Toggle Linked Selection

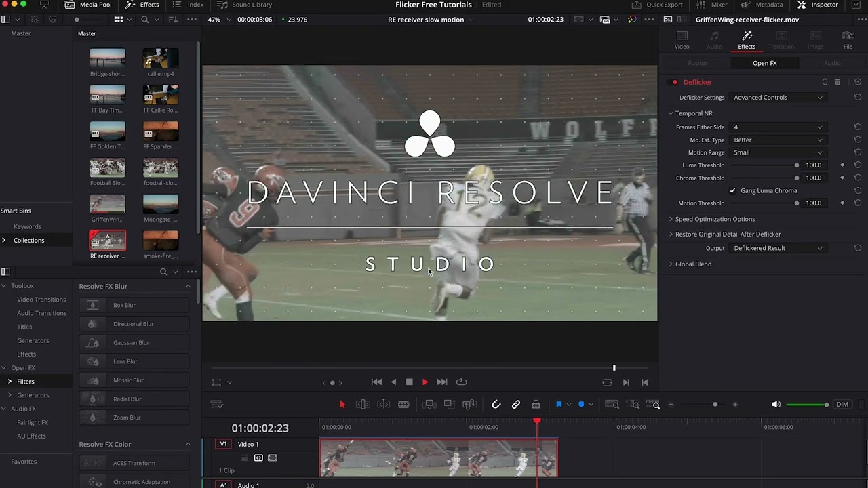516,405
